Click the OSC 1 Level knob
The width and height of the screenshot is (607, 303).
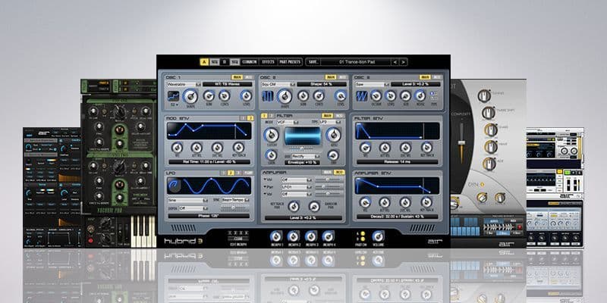pos(246,95)
